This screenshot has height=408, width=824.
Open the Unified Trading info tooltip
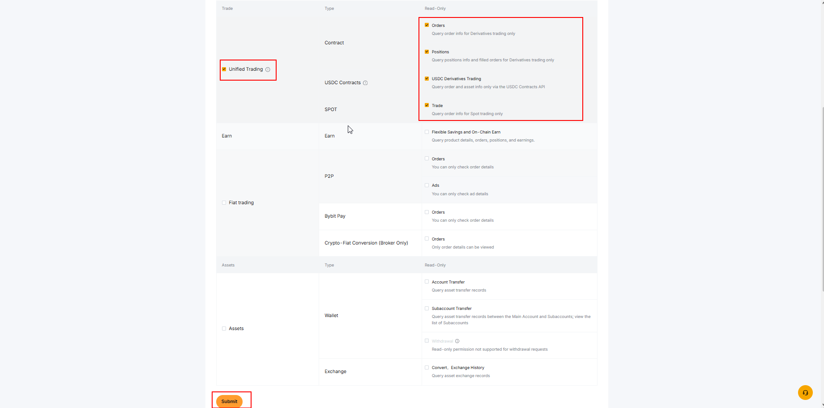(268, 69)
